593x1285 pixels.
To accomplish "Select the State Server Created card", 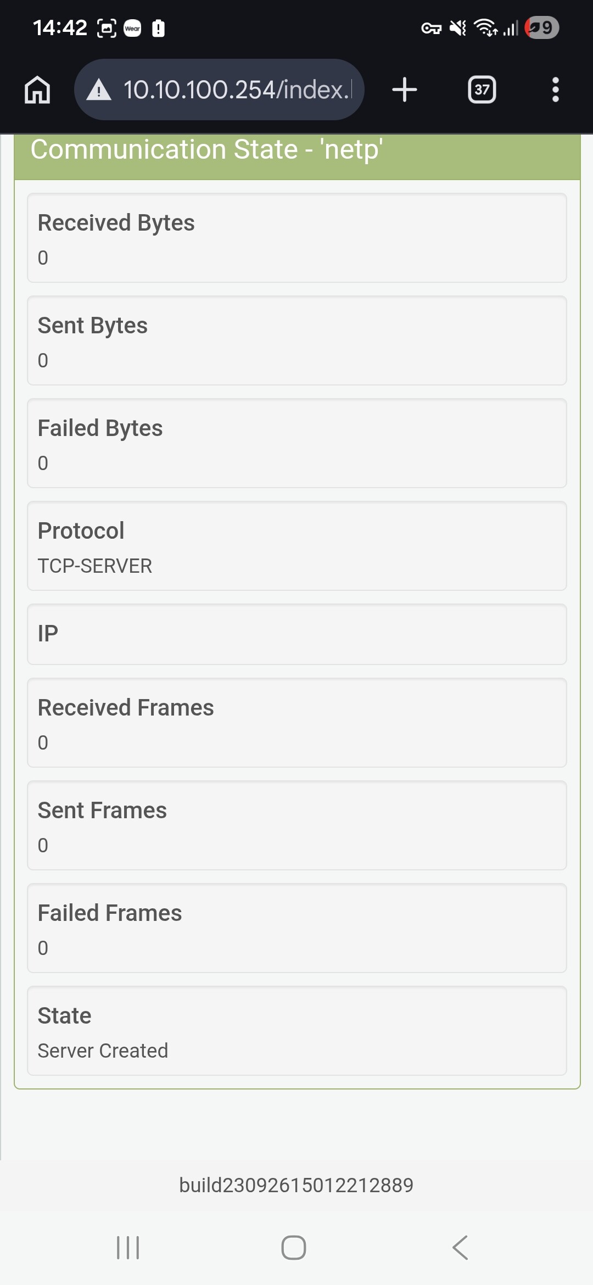I will point(296,1031).
